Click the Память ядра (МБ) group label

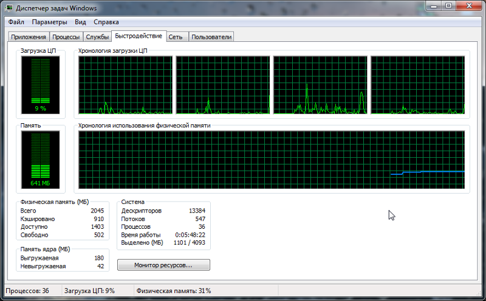pos(45,249)
